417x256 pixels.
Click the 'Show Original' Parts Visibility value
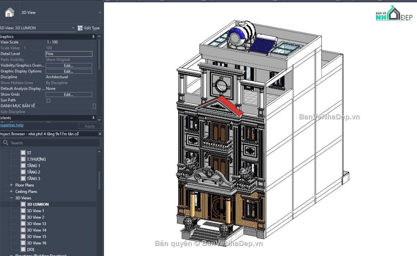58,59
